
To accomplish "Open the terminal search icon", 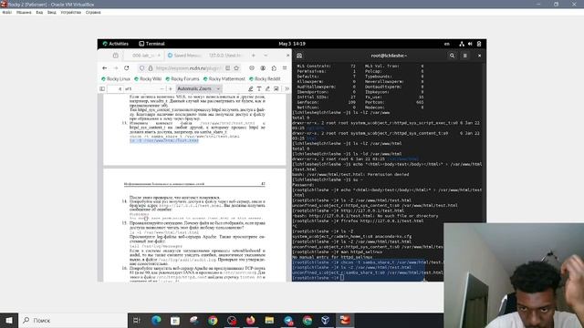I will coord(452,56).
